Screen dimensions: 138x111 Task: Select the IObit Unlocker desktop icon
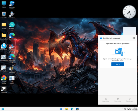(x=12, y=69)
